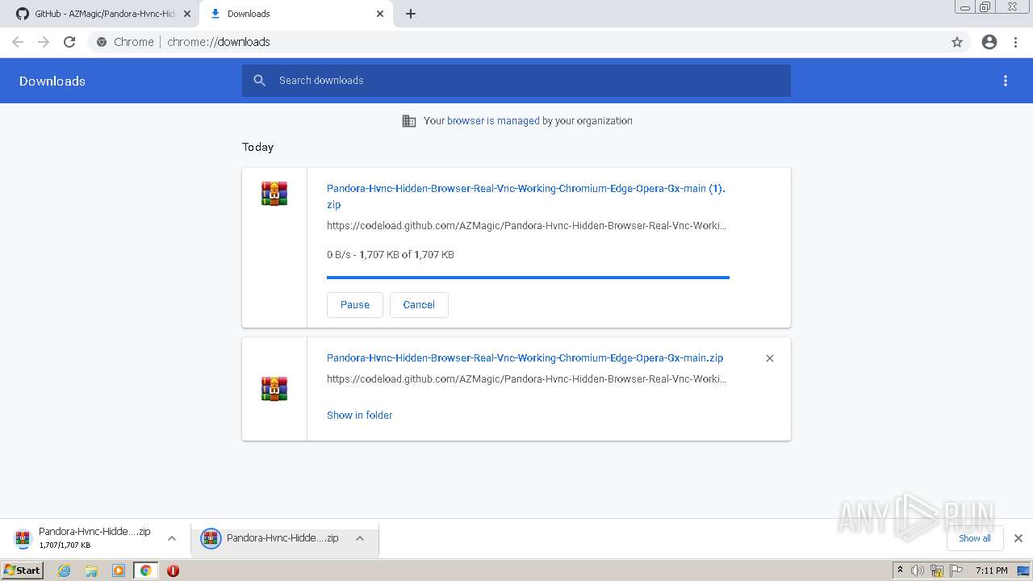Select the Downloads tab

click(295, 14)
